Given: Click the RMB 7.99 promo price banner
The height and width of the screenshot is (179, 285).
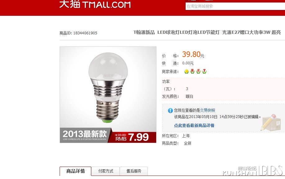Looking at the screenshot, I should pos(132,137).
